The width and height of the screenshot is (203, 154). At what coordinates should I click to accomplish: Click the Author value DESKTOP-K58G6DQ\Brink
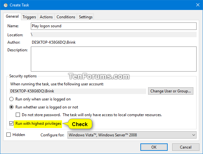click(x=54, y=42)
